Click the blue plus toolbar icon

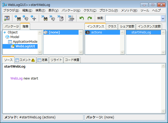(33, 18)
